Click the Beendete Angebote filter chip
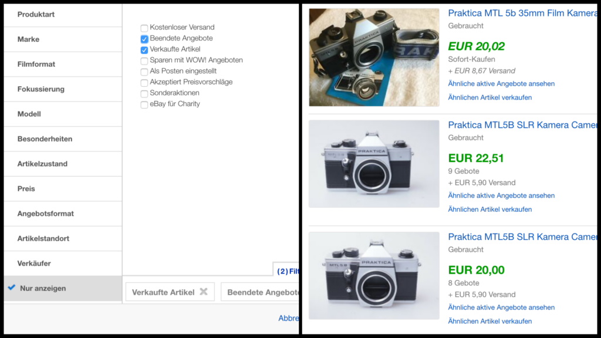 point(261,292)
